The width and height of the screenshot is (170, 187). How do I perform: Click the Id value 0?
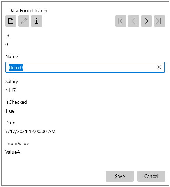pos(7,44)
